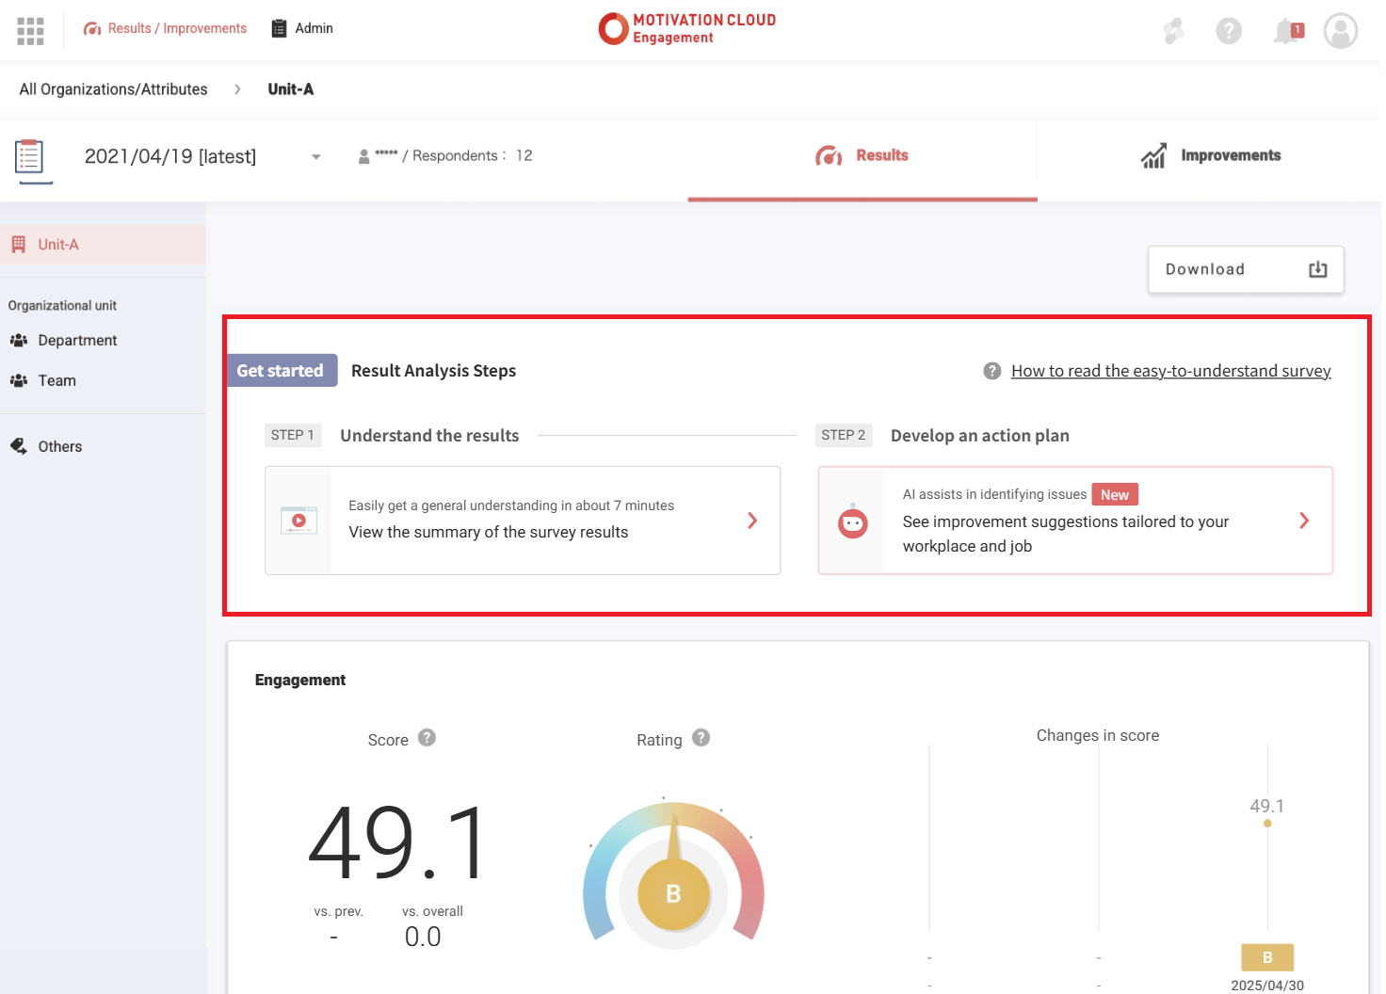The image size is (1386, 994).
Task: Switch to the Improvements tab
Action: click(x=1210, y=156)
